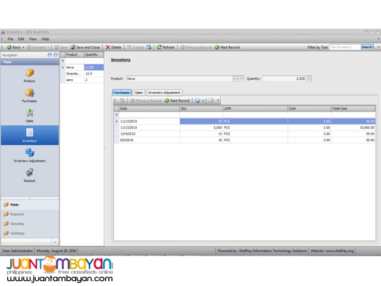This screenshot has width=381, height=286.
Task: Click the Search button
Action: [367, 47]
